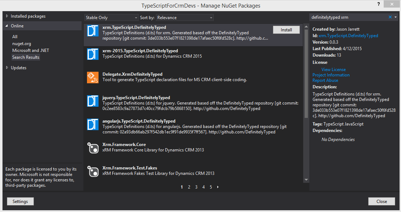Expand the Installed packages section
The width and height of the screenshot is (401, 212).
7,16
